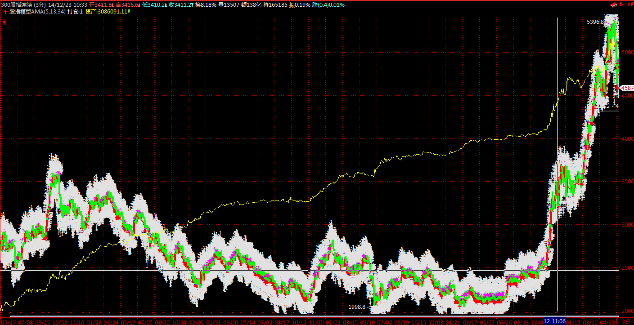This screenshot has width=634, height=325.
Task: Click the (3分) period label in header
Action: (40, 4)
